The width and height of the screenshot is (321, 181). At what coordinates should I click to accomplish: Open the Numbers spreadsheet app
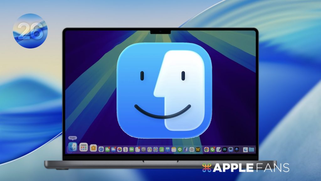point(162,150)
